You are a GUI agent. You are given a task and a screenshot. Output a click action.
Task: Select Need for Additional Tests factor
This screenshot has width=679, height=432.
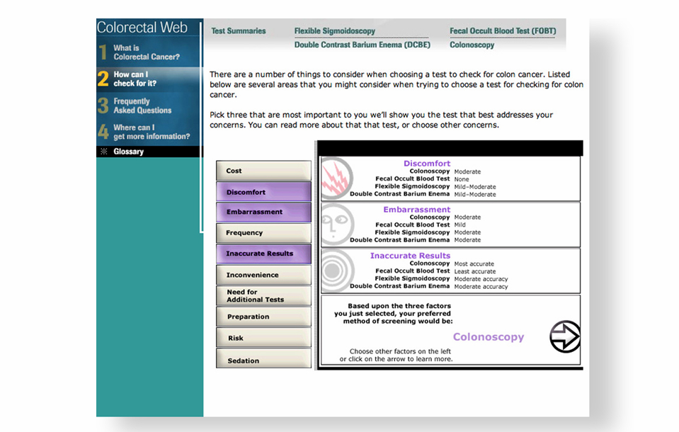(263, 296)
